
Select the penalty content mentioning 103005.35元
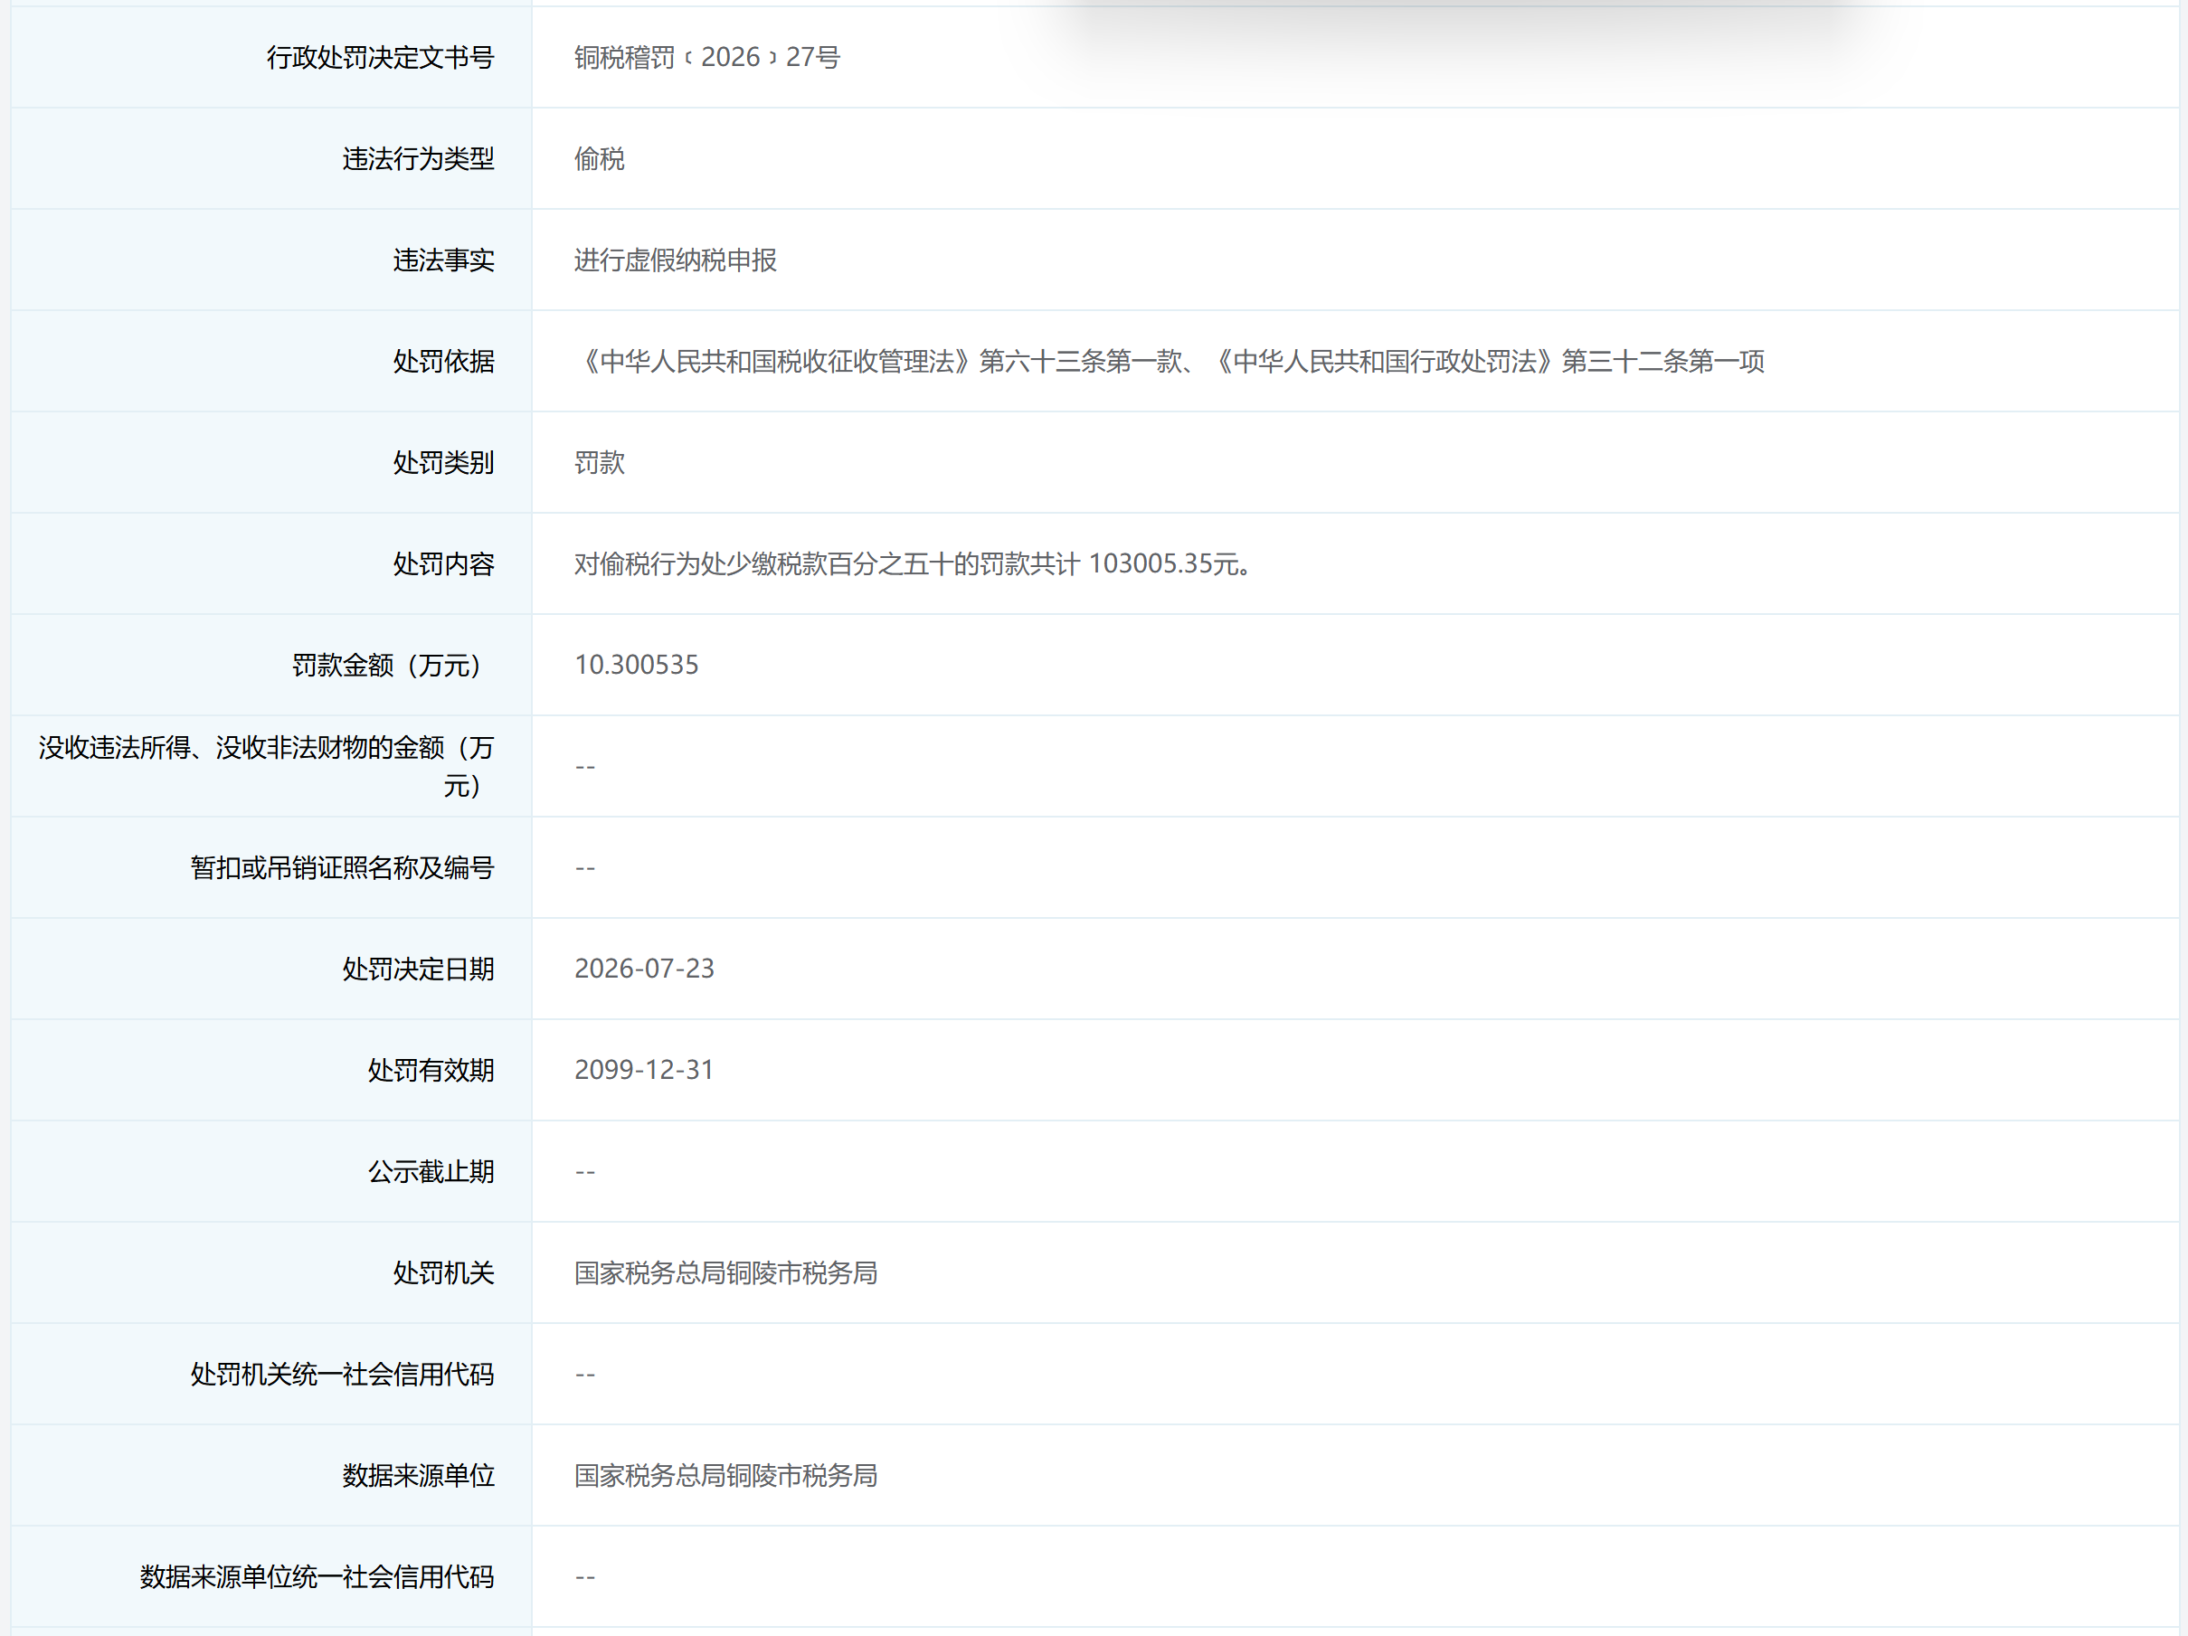(x=912, y=563)
